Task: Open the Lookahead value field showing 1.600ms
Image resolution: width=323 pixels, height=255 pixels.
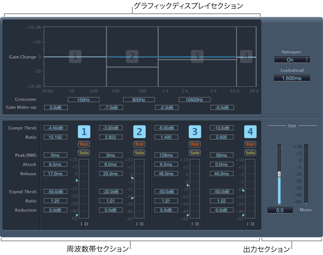Action: click(x=292, y=78)
